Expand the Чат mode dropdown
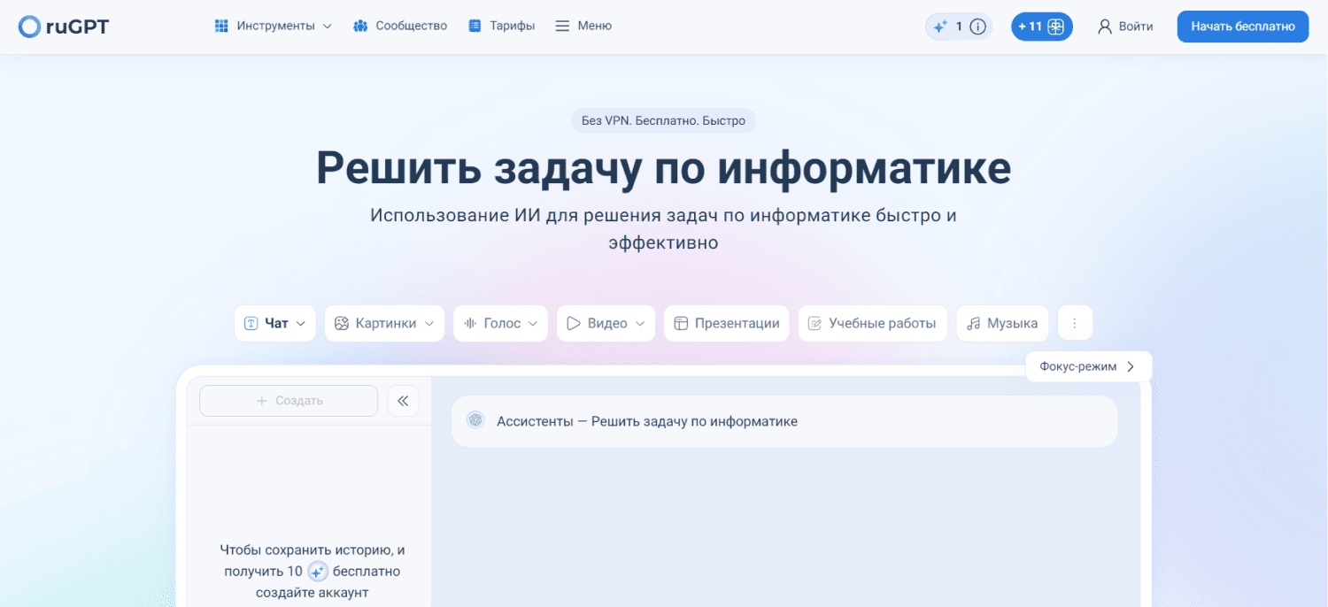1328x607 pixels. [275, 324]
